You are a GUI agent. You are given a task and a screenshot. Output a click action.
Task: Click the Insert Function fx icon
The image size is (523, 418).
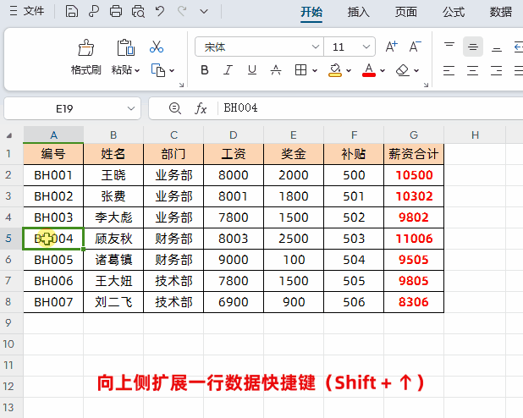click(201, 108)
